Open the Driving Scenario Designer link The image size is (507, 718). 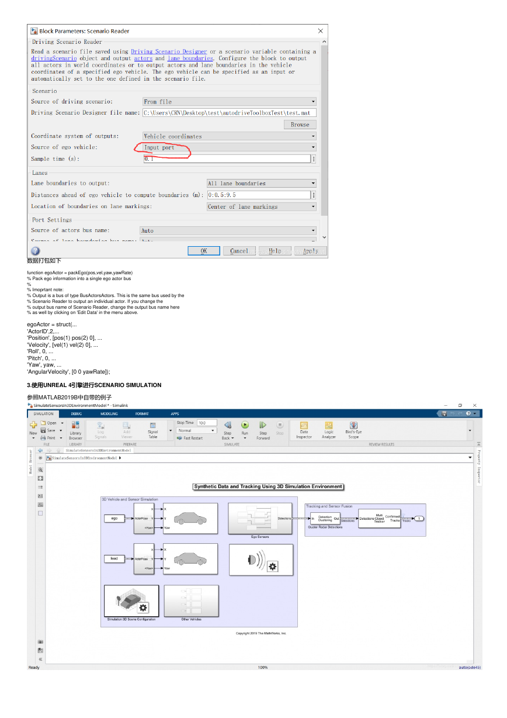point(169,51)
